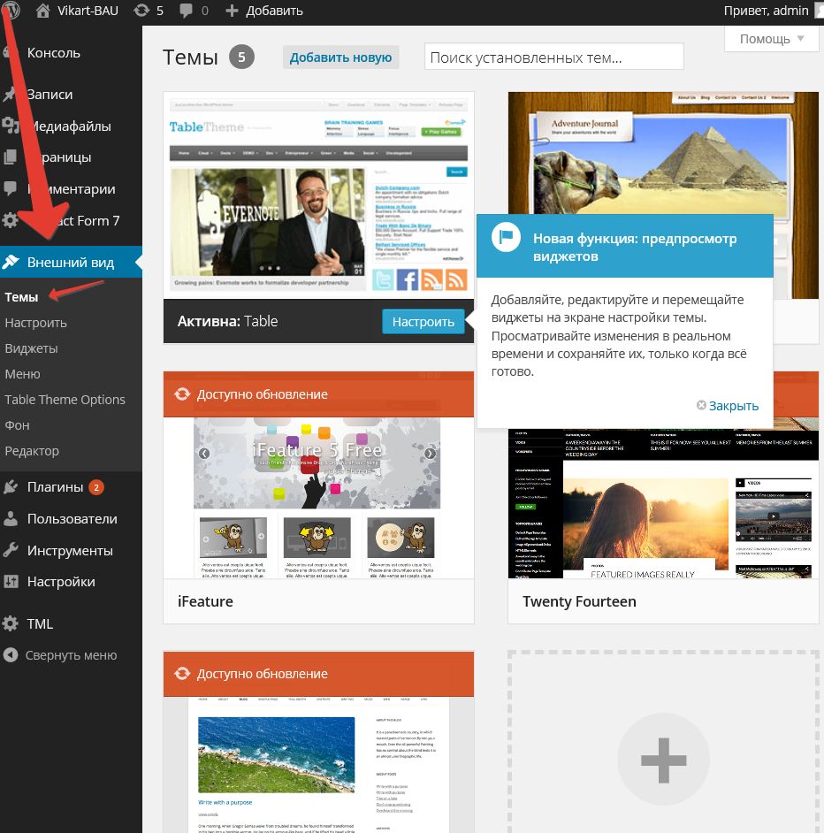
Task: Click the update refresh icon on iFeature card
Action: point(182,394)
